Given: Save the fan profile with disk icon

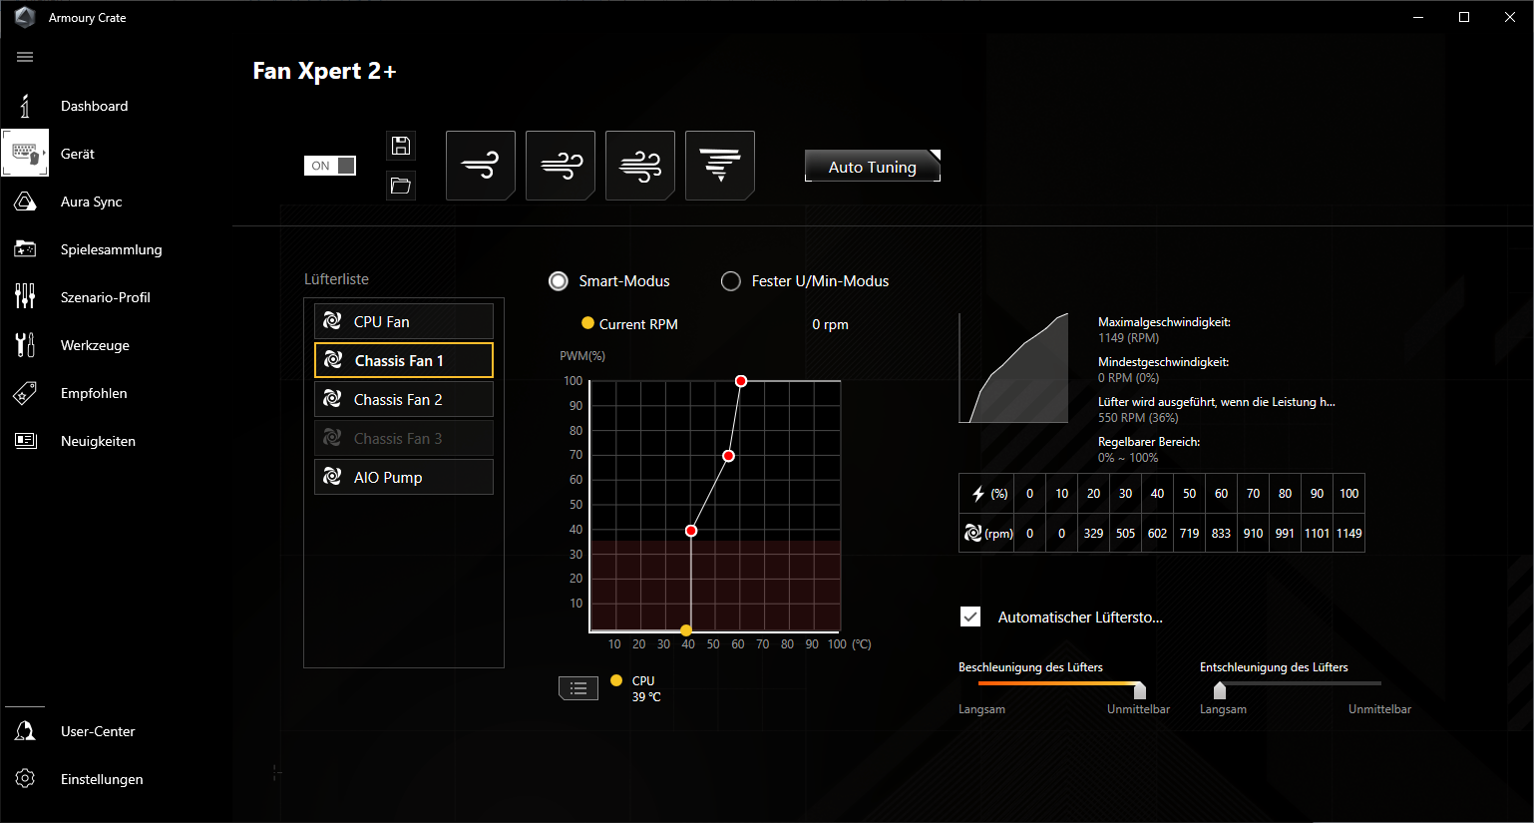Looking at the screenshot, I should click(401, 146).
